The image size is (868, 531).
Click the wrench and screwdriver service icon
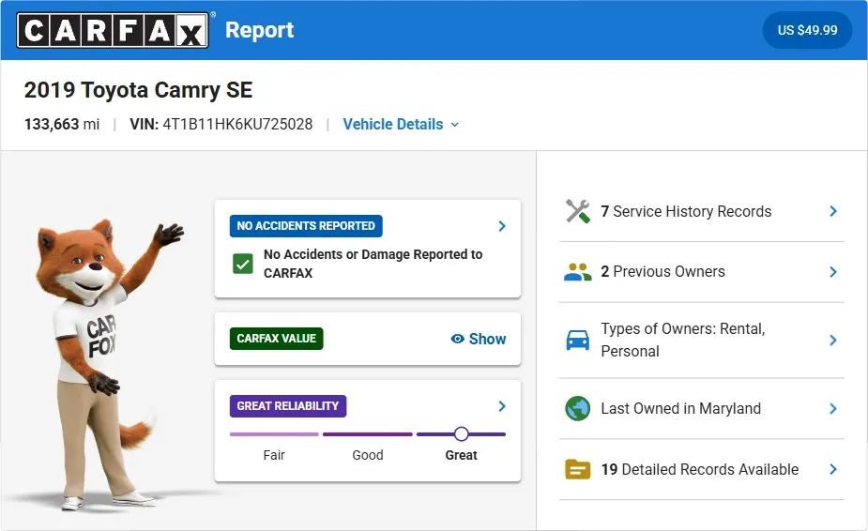(577, 211)
